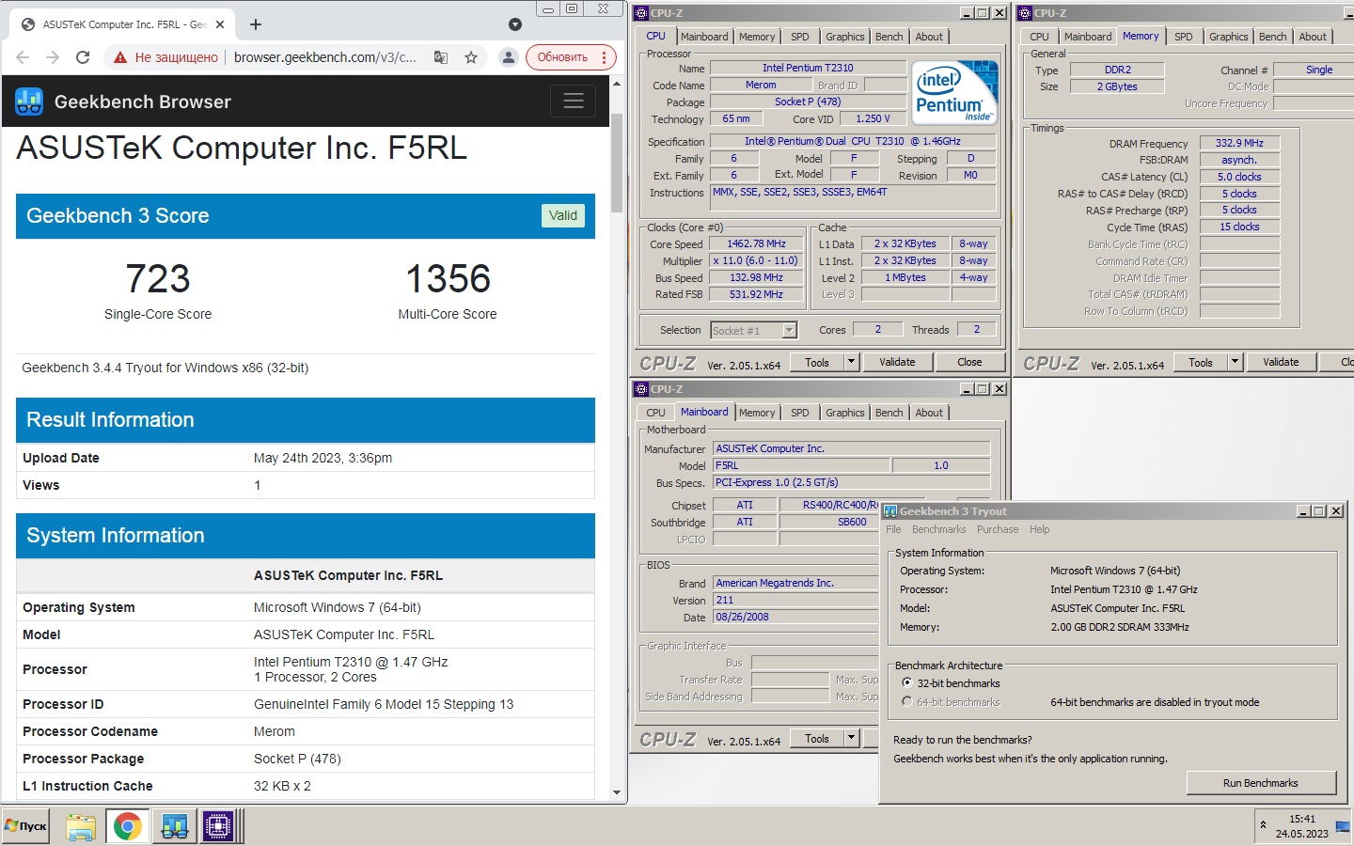Image resolution: width=1354 pixels, height=846 pixels.
Task: Click the Chrome address bar URL
Action: [325, 57]
